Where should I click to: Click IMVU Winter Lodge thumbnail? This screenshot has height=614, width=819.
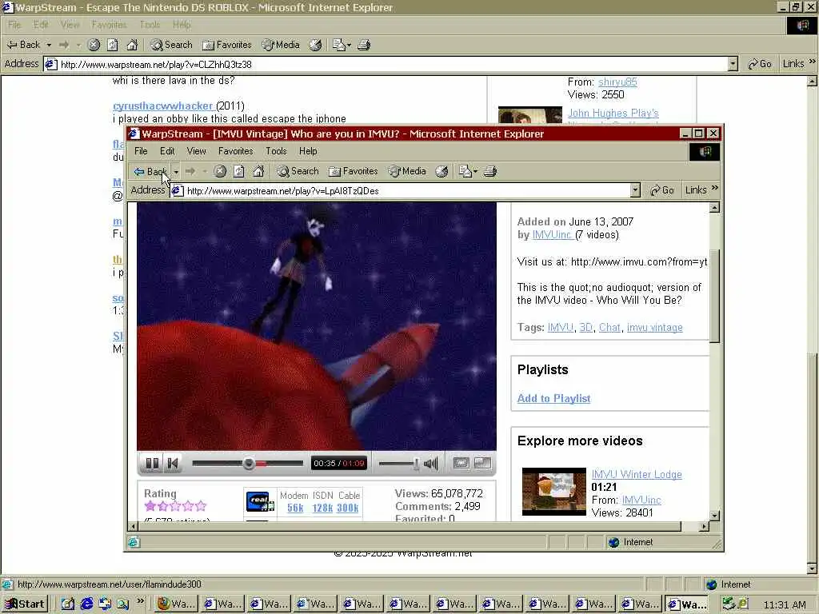[553, 492]
